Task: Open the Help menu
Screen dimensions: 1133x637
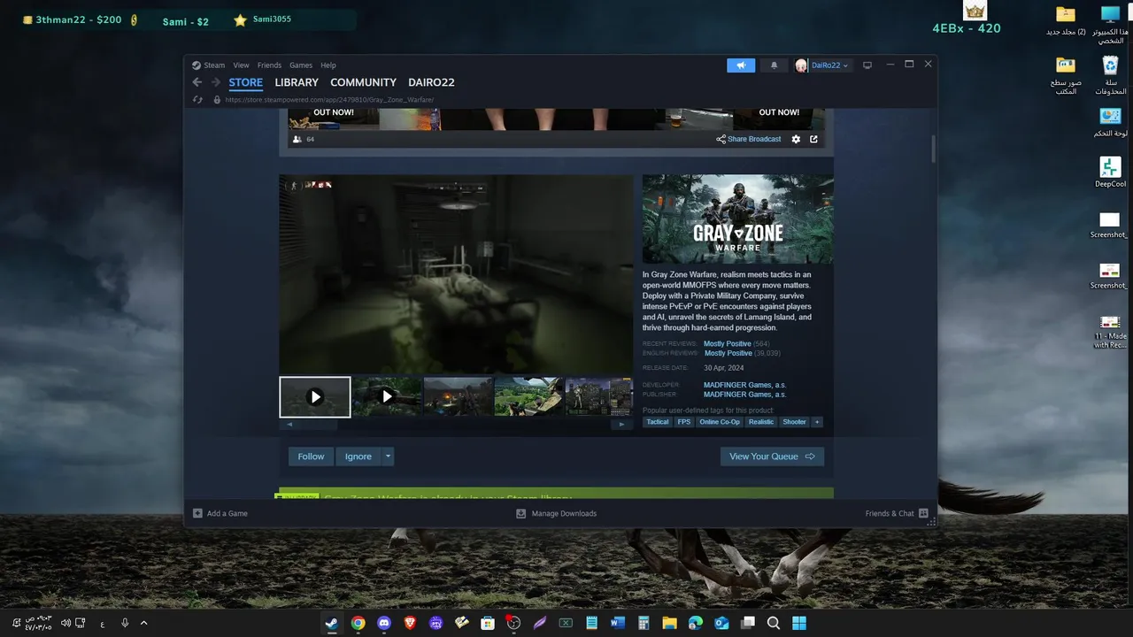Action: click(328, 65)
